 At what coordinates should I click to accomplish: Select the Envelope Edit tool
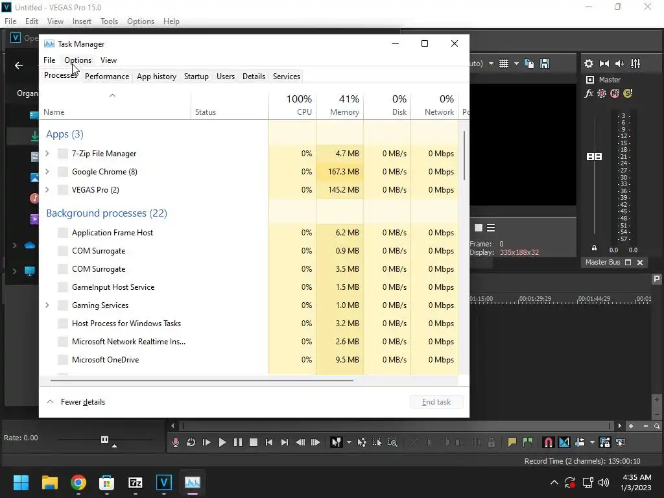coord(362,442)
